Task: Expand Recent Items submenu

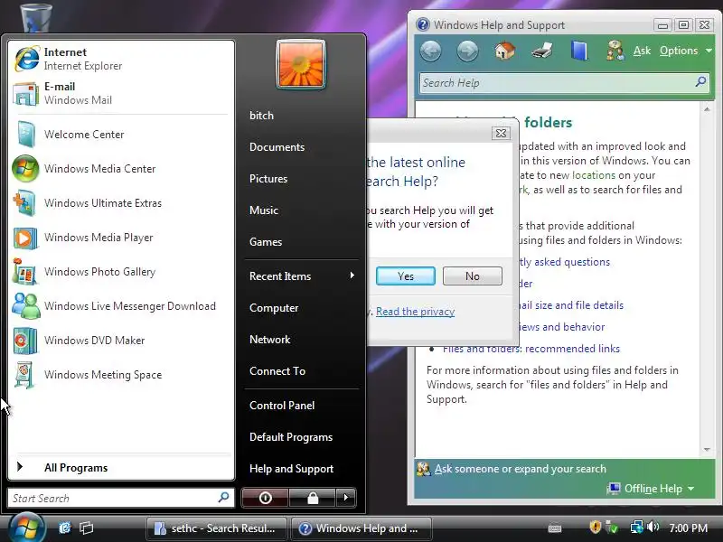Action: click(302, 276)
